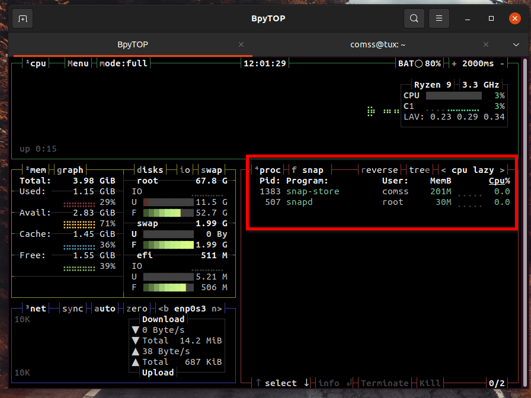Toggle swap display
Viewport: 531px width, 398px height.
[x=212, y=170]
